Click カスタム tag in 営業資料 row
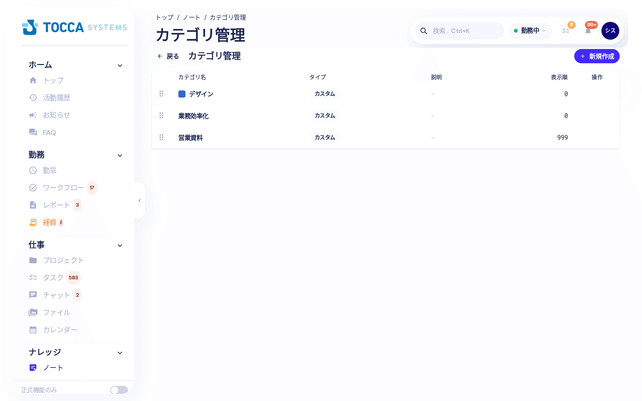Screen dimensions: 642x401 [325, 137]
